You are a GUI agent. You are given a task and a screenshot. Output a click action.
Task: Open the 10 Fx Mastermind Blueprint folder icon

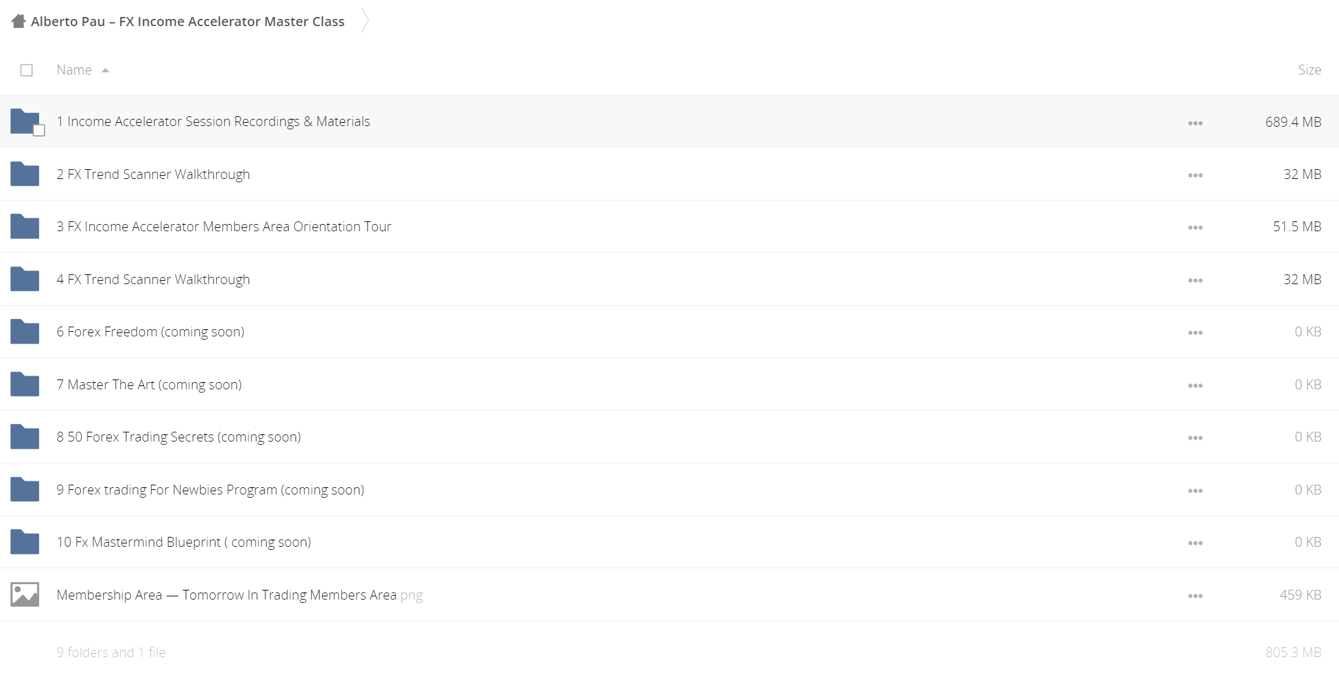(25, 541)
